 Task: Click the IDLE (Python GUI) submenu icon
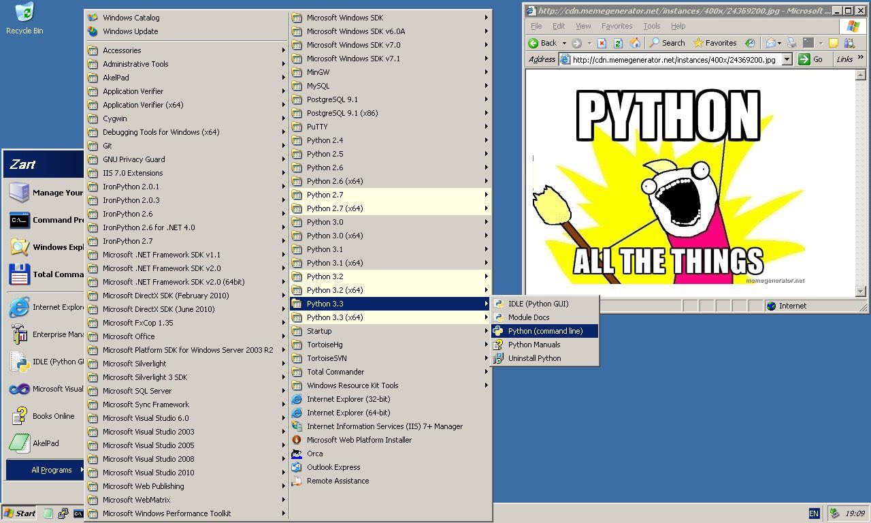tap(498, 304)
